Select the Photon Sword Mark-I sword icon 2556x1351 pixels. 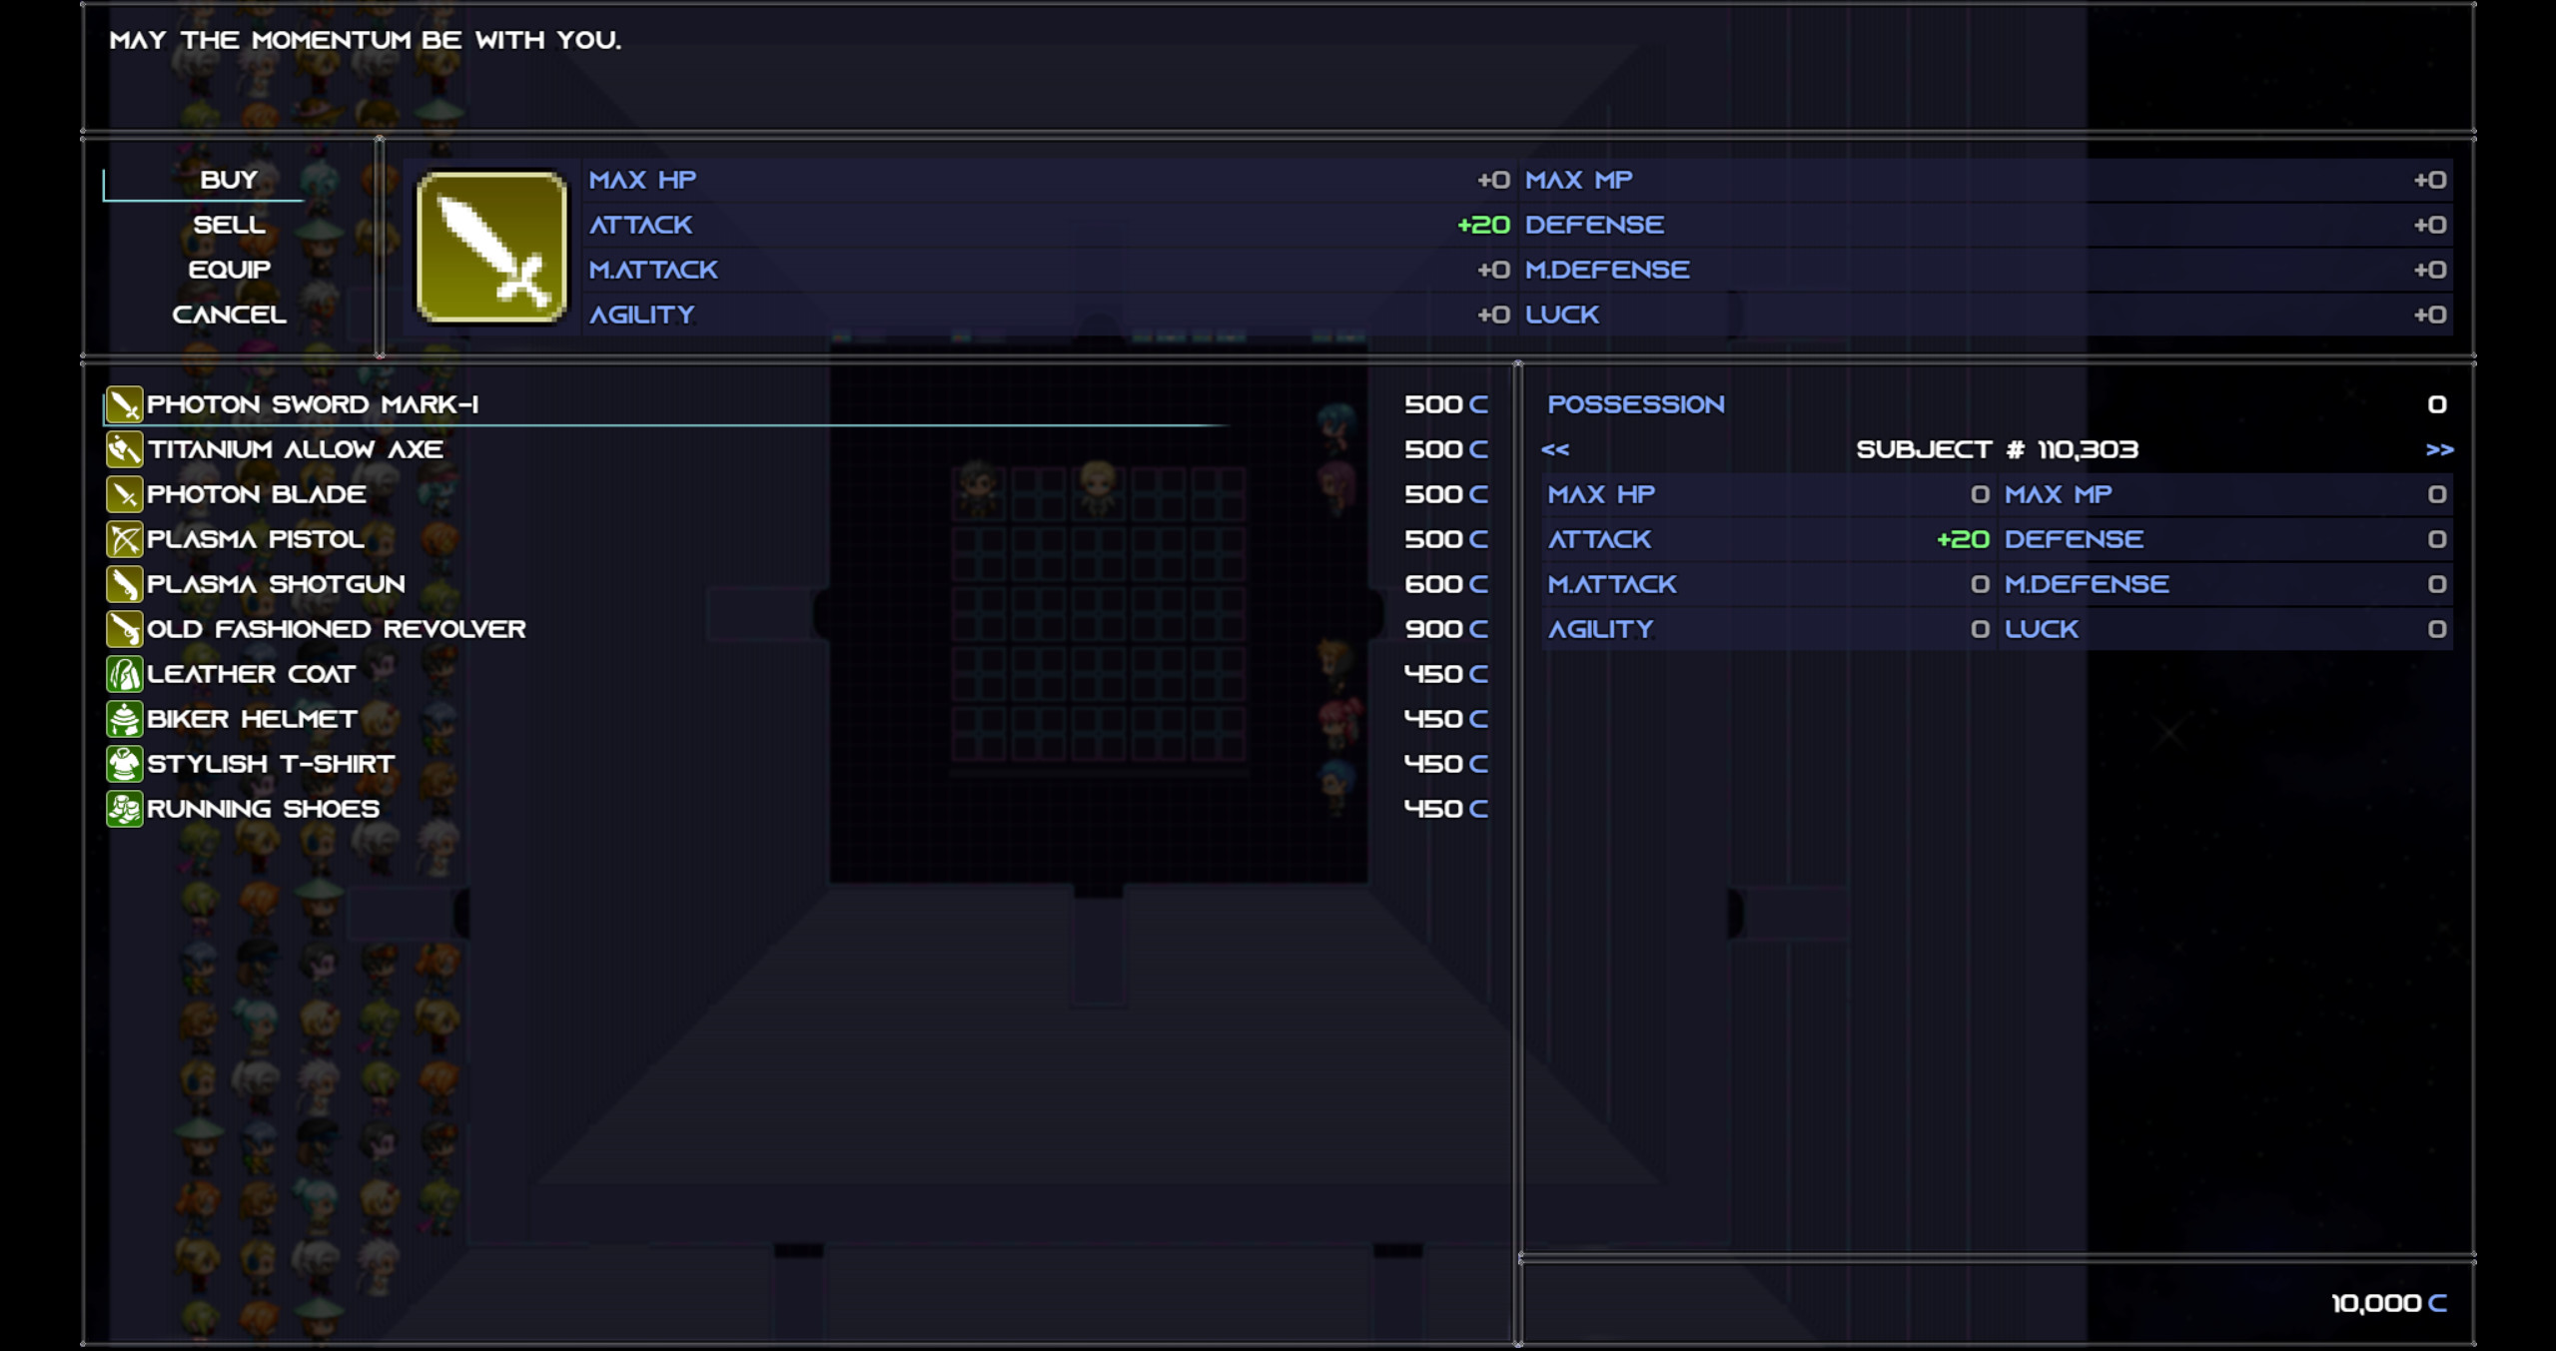[124, 404]
